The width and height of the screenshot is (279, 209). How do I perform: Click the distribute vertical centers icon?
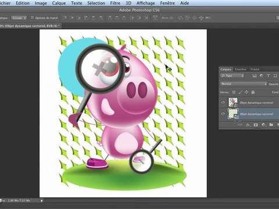pyautogui.click(x=117, y=18)
